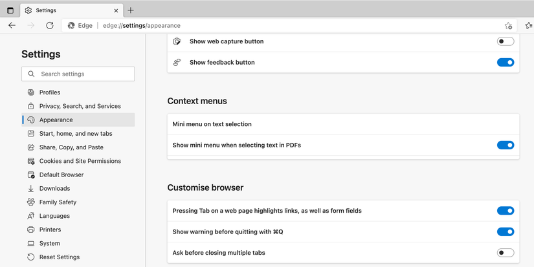Click the Search settings field

78,74
